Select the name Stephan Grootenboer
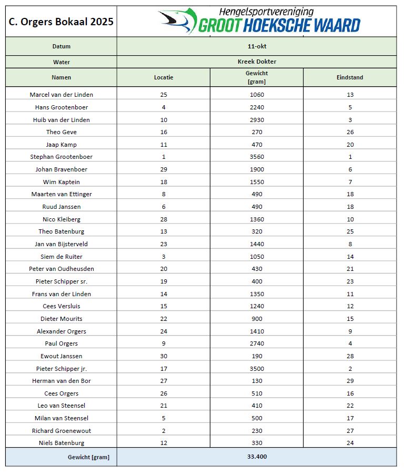This screenshot has height=475, width=404. pyautogui.click(x=61, y=157)
